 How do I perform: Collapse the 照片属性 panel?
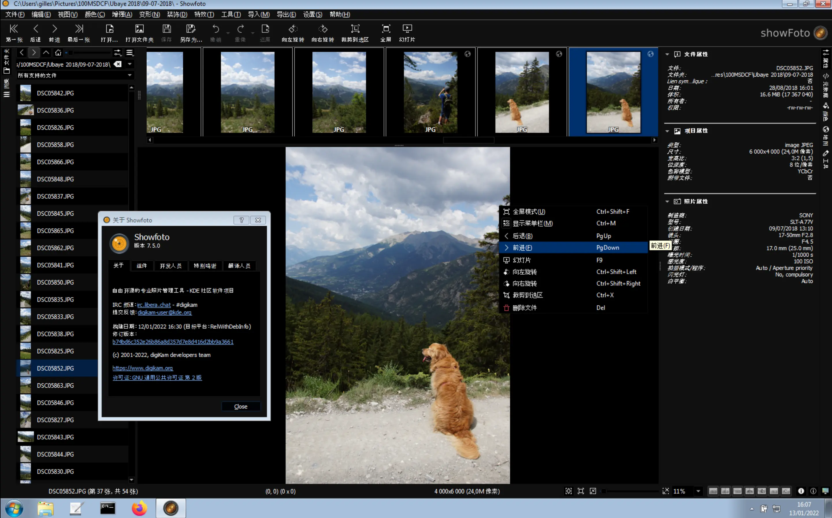pyautogui.click(x=667, y=201)
